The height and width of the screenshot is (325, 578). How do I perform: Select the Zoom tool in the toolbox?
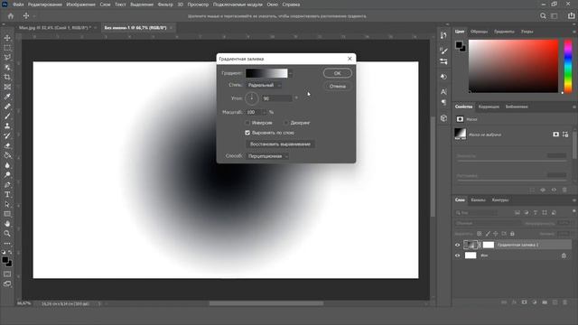[x=7, y=233]
